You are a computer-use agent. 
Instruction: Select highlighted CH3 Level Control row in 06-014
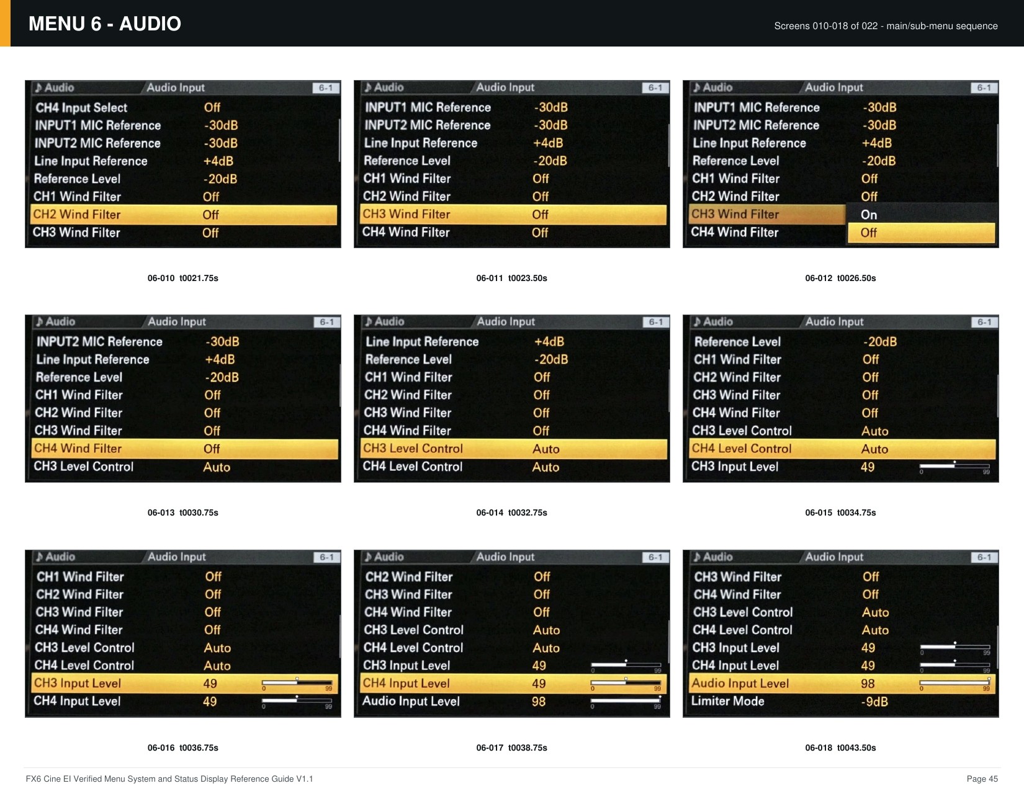(x=514, y=449)
